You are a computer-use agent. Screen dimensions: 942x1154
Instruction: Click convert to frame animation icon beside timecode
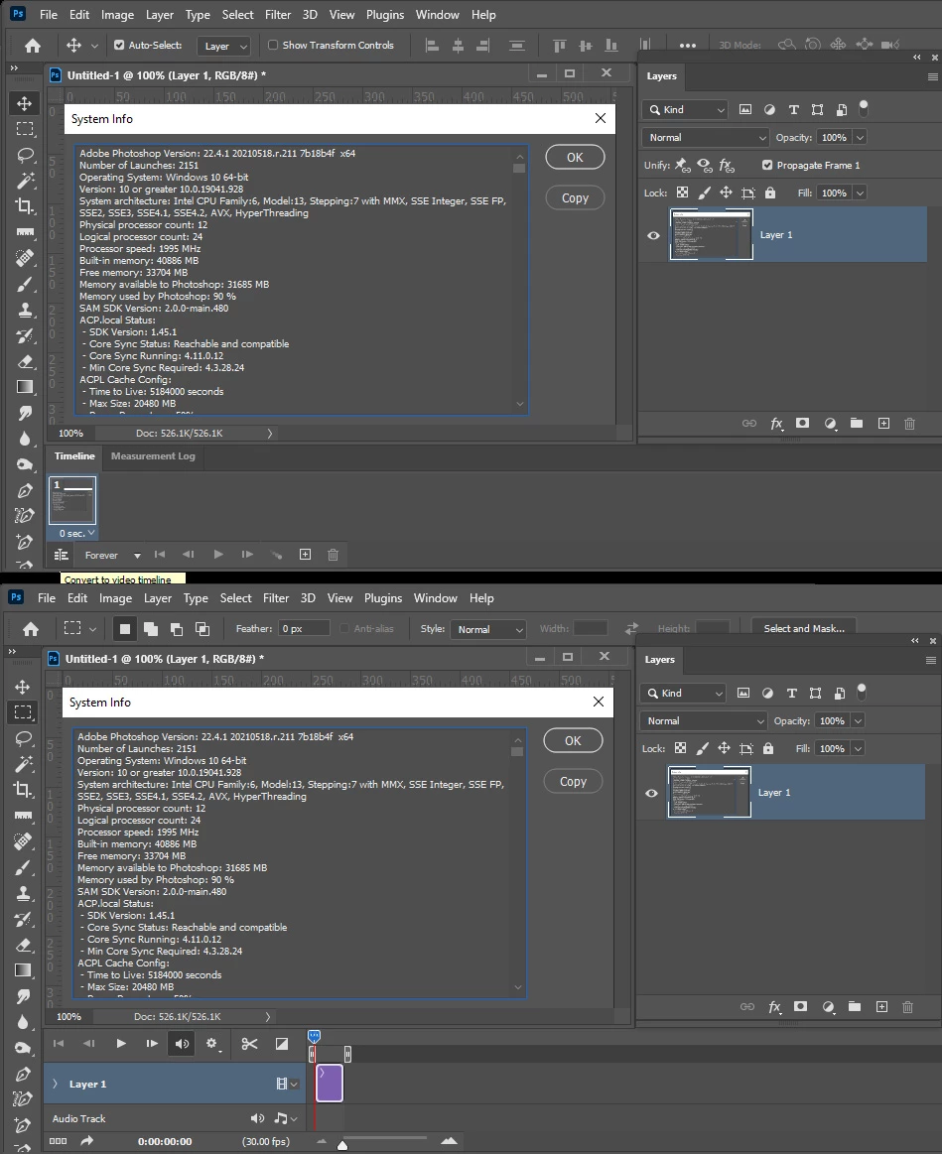pyautogui.click(x=59, y=1141)
